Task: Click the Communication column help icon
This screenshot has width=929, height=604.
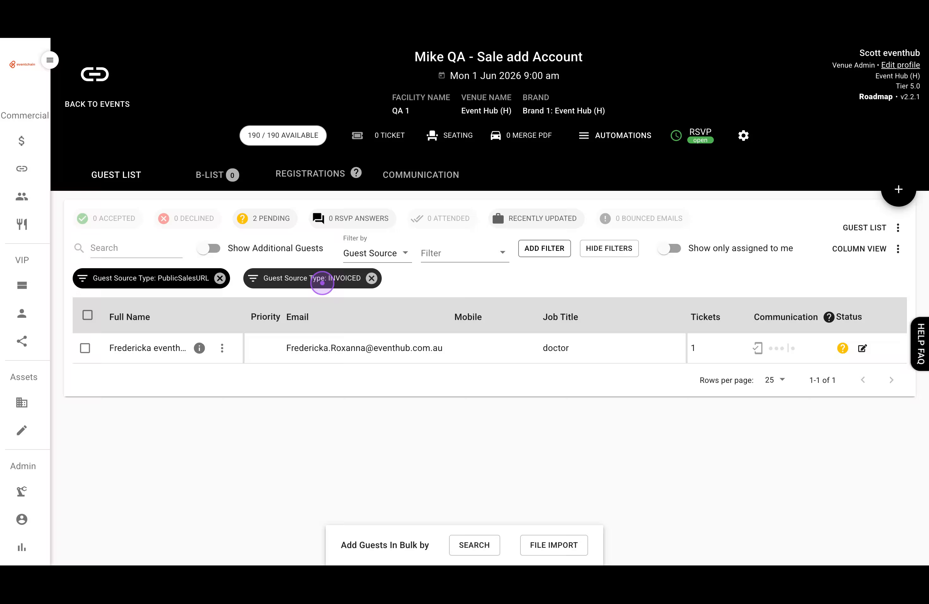Action: pyautogui.click(x=829, y=317)
